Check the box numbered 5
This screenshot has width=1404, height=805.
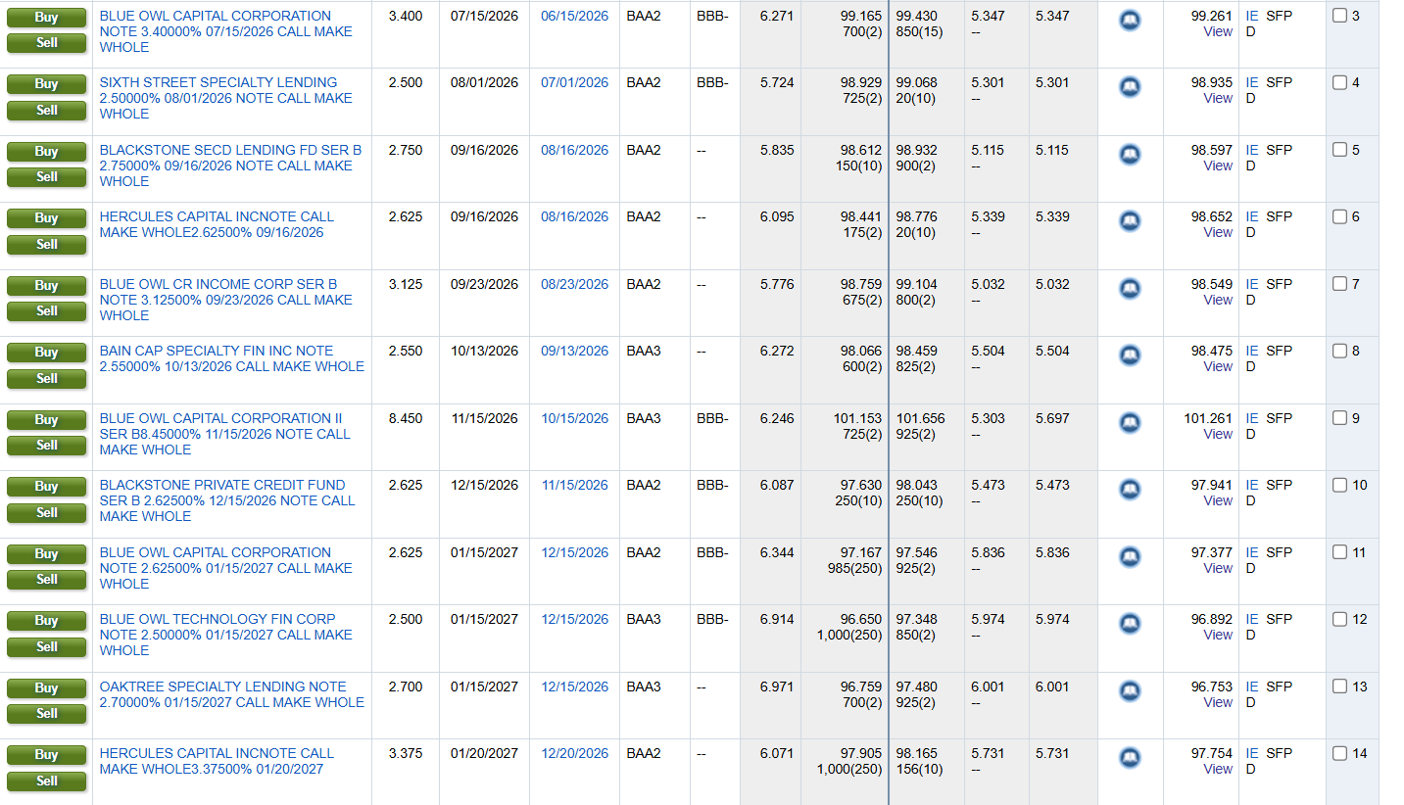(x=1340, y=150)
